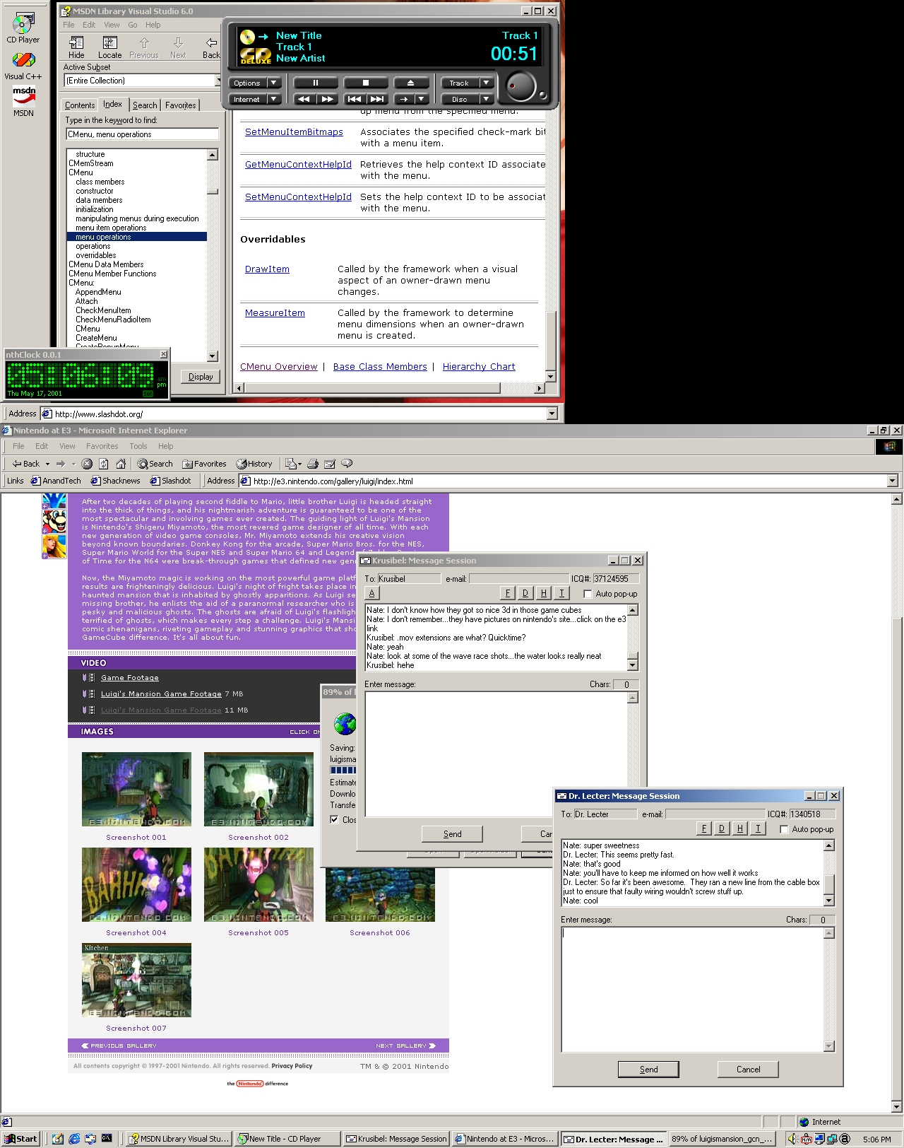Toggle H button in Dr. Lecter session
The image size is (904, 1148).
740,828
